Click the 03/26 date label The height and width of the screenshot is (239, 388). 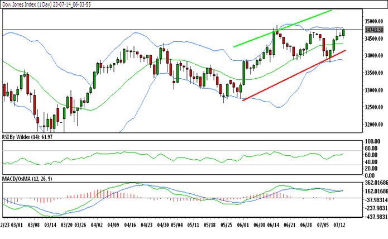(x=80, y=225)
